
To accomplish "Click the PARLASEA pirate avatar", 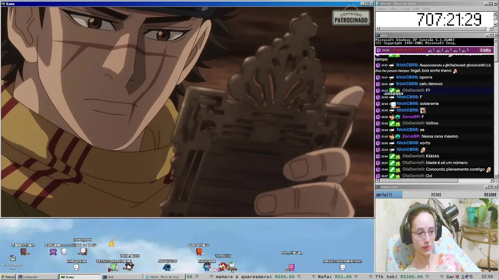I will point(129,266).
